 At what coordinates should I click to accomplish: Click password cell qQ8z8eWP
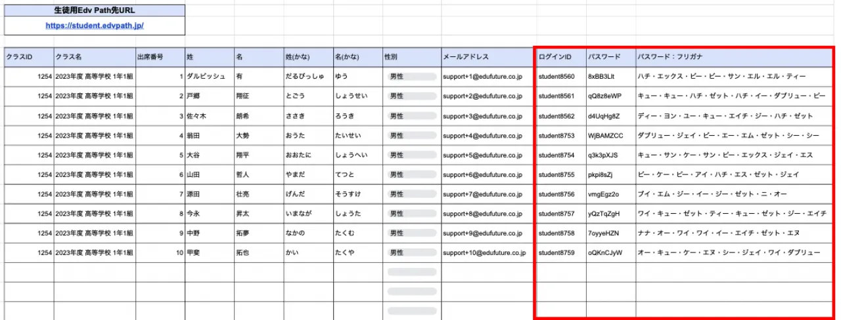coord(611,96)
